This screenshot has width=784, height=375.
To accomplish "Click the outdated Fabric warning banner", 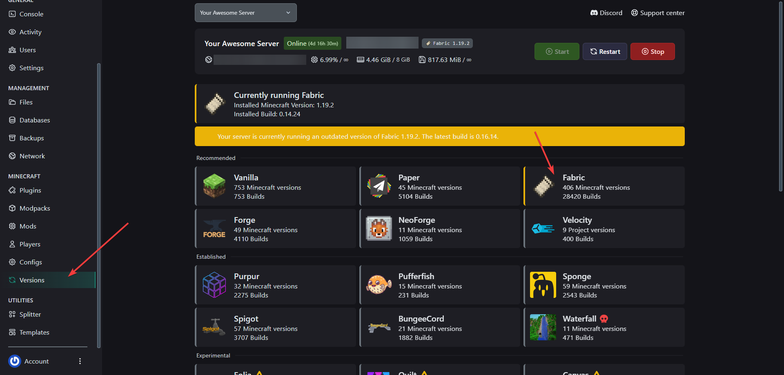I will coord(440,136).
